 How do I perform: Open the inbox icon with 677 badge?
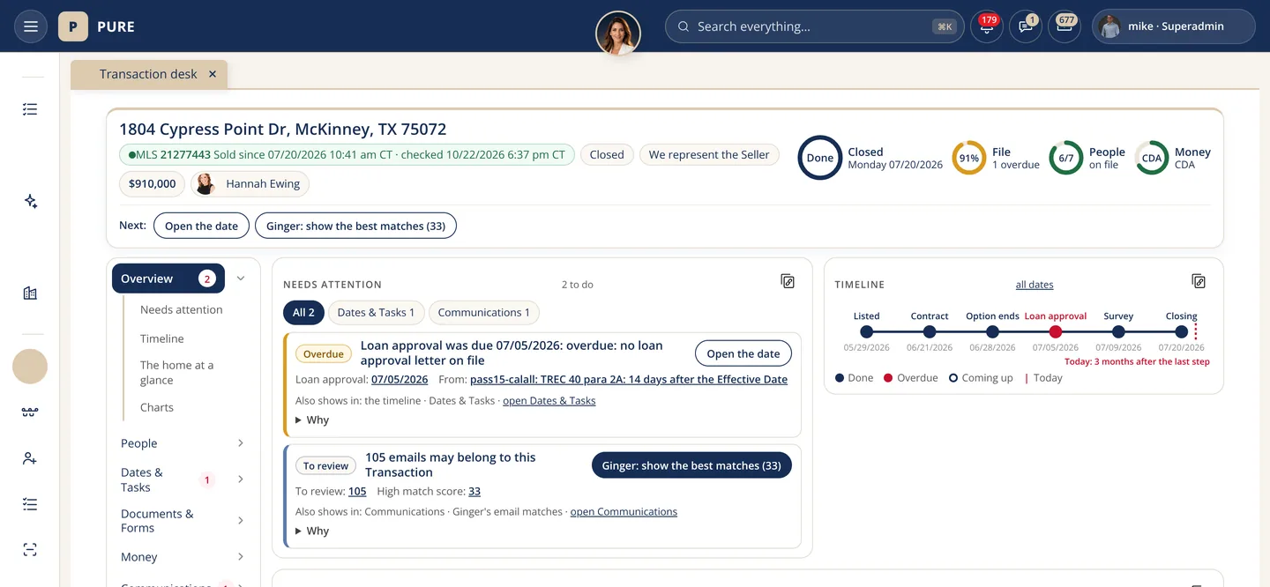pyautogui.click(x=1065, y=26)
